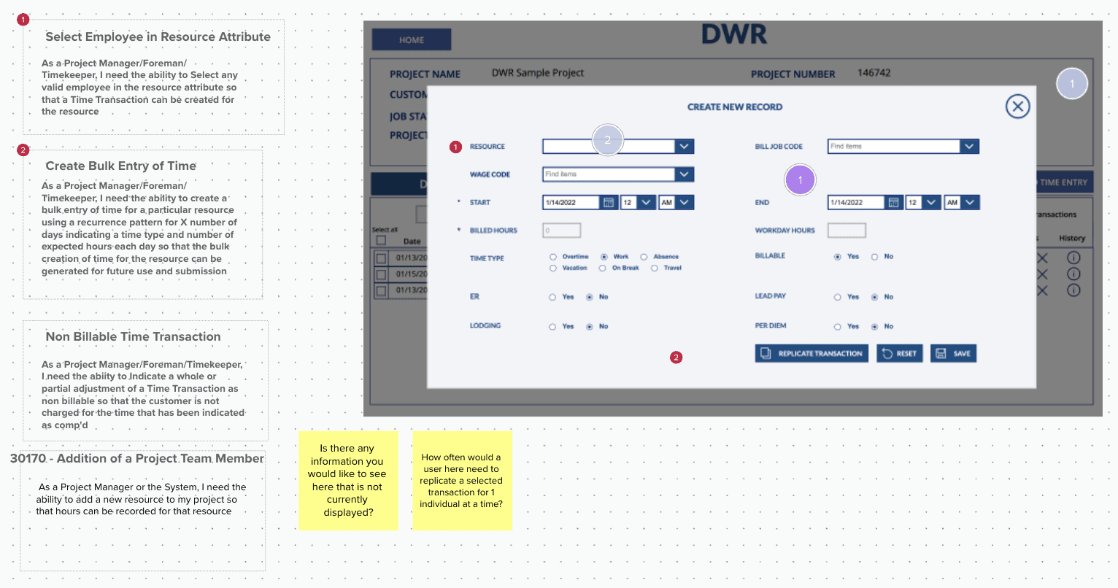Click the RESET button

(899, 353)
